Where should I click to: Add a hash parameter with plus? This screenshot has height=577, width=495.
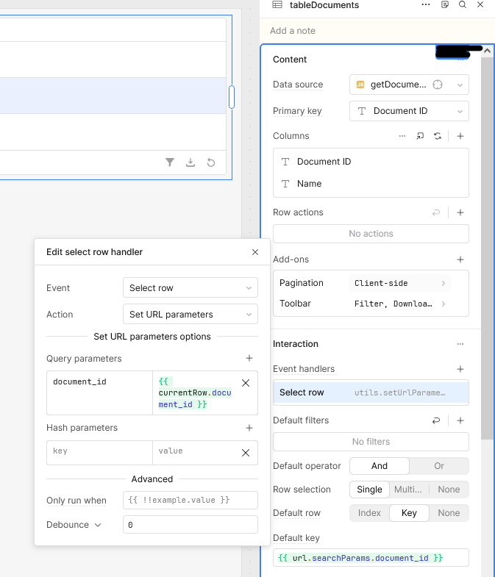coord(249,428)
